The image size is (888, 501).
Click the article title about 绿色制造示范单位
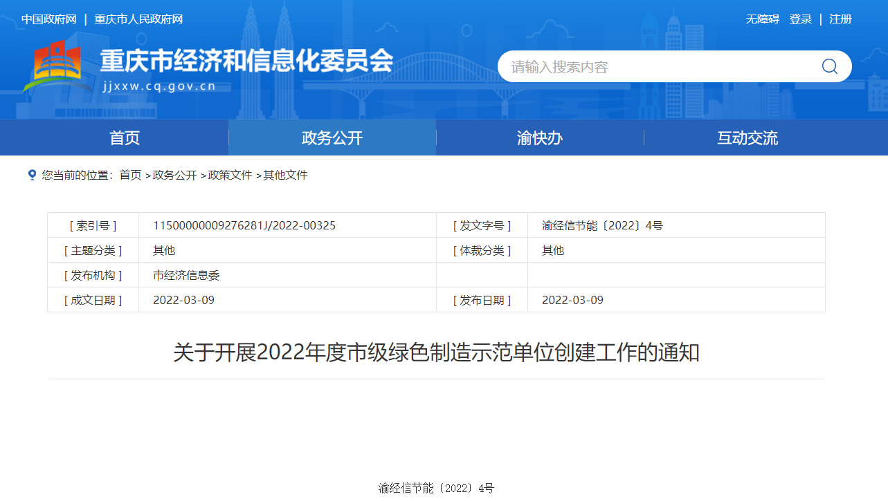point(436,353)
